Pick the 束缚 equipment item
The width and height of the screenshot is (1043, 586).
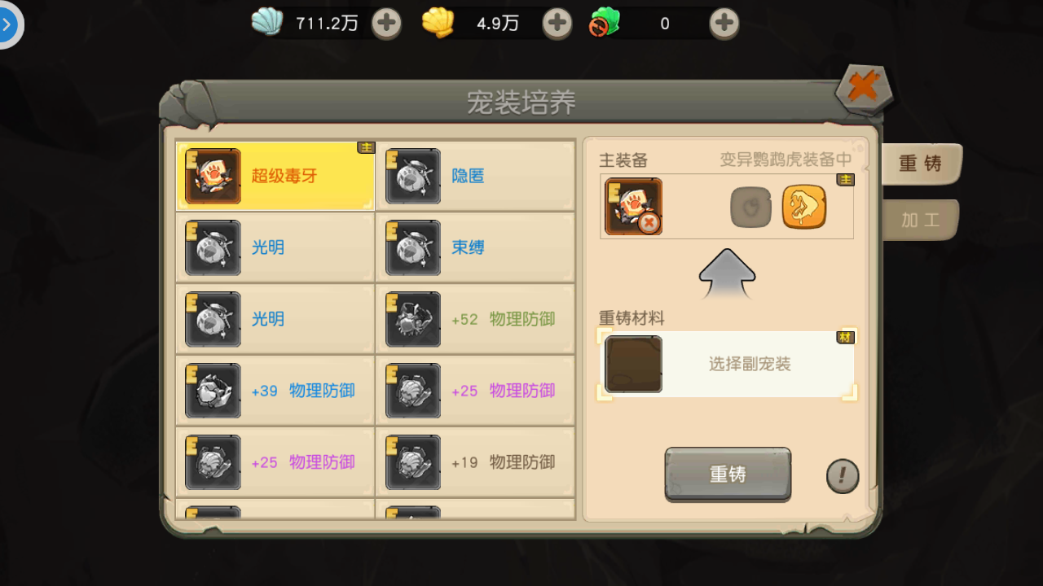(x=475, y=247)
